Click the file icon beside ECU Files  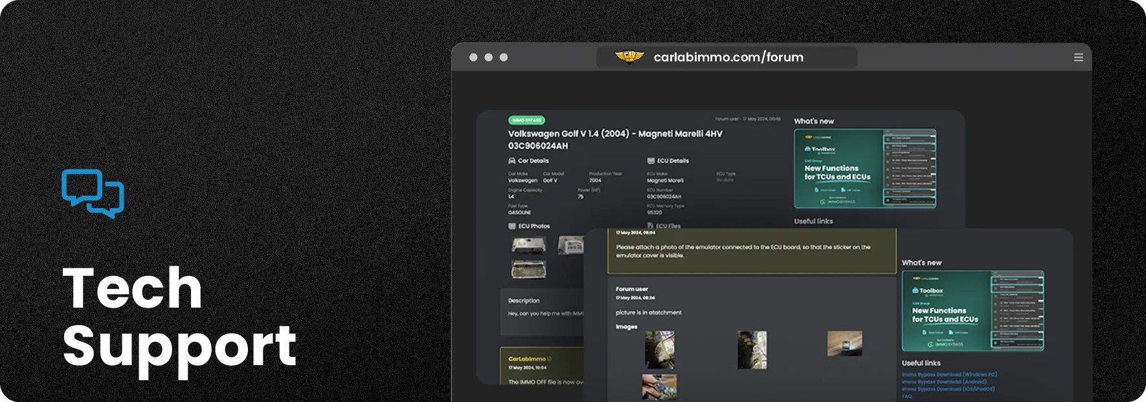650,226
